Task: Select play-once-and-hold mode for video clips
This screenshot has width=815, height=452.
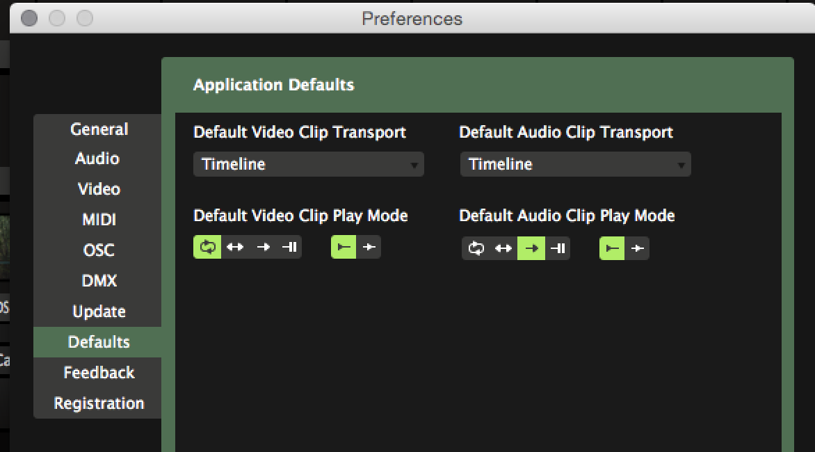Action: pyautogui.click(x=289, y=247)
